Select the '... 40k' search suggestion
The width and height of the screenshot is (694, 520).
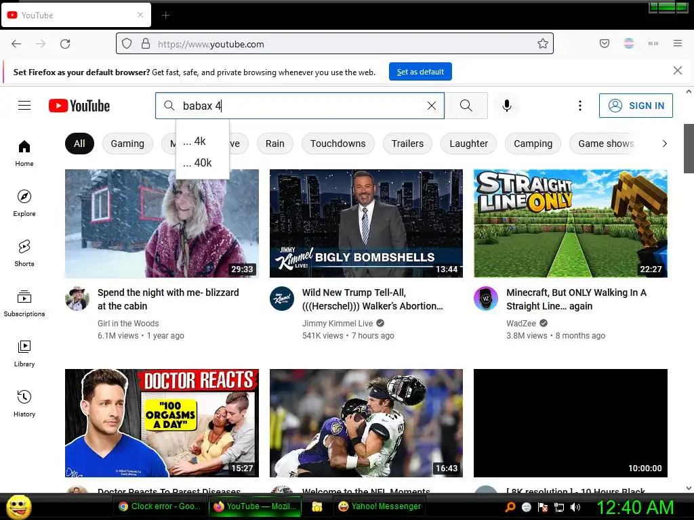203,162
